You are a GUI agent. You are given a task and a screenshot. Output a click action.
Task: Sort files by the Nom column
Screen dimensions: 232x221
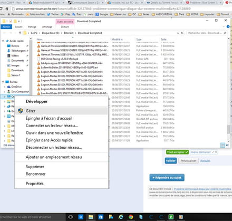click(x=40, y=40)
